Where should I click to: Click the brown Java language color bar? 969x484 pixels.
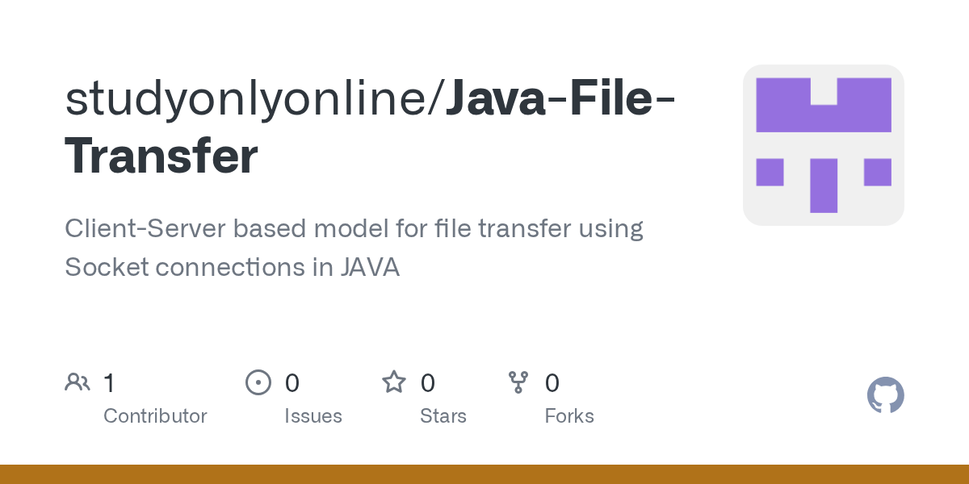[484, 474]
